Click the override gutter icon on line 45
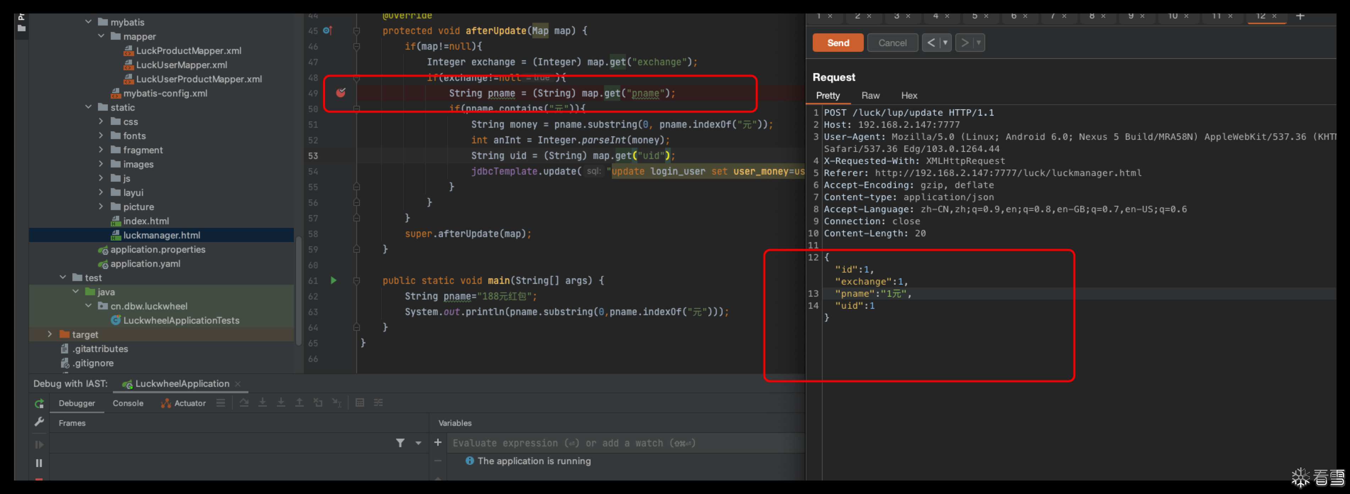Image resolution: width=1350 pixels, height=494 pixels. (x=328, y=31)
